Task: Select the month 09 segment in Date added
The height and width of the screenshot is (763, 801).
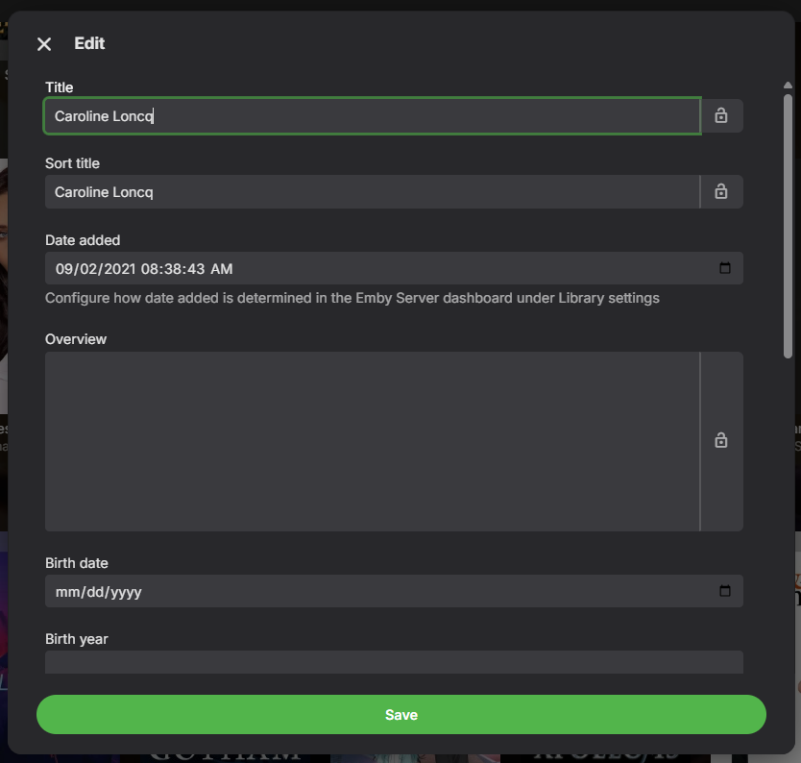Action: [x=63, y=269]
